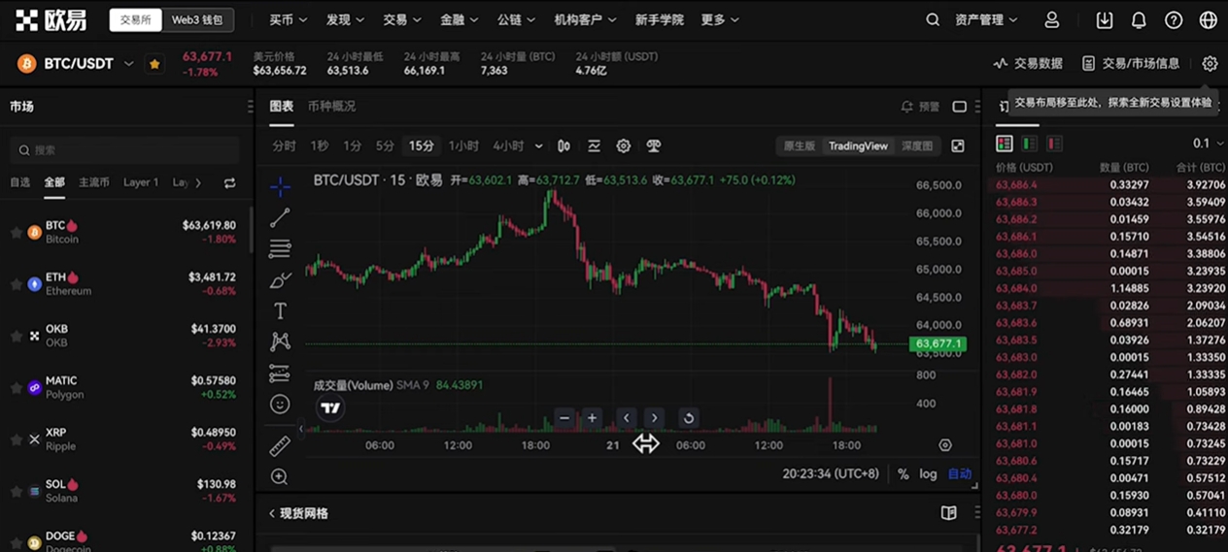Open the language globe icon
This screenshot has width=1228, height=552.
pyautogui.click(x=1209, y=19)
